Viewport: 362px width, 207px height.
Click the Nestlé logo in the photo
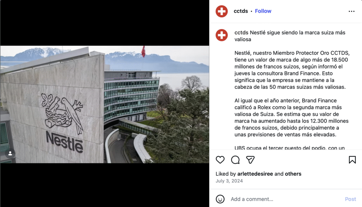point(63,123)
